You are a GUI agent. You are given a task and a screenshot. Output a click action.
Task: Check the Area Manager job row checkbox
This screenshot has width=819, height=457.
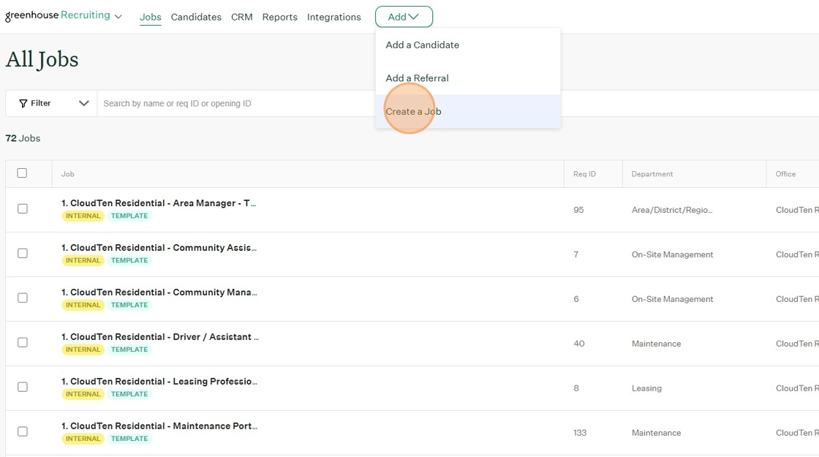(23, 208)
